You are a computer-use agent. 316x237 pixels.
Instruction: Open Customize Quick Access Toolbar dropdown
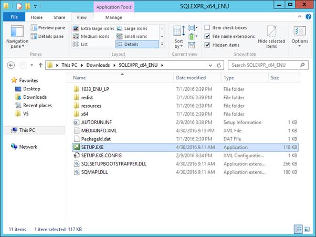coord(35,6)
